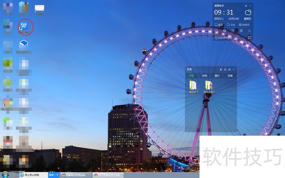Open the folder beside 周年庆图片 in 目录 widget
The width and height of the screenshot is (285, 178).
193,87
